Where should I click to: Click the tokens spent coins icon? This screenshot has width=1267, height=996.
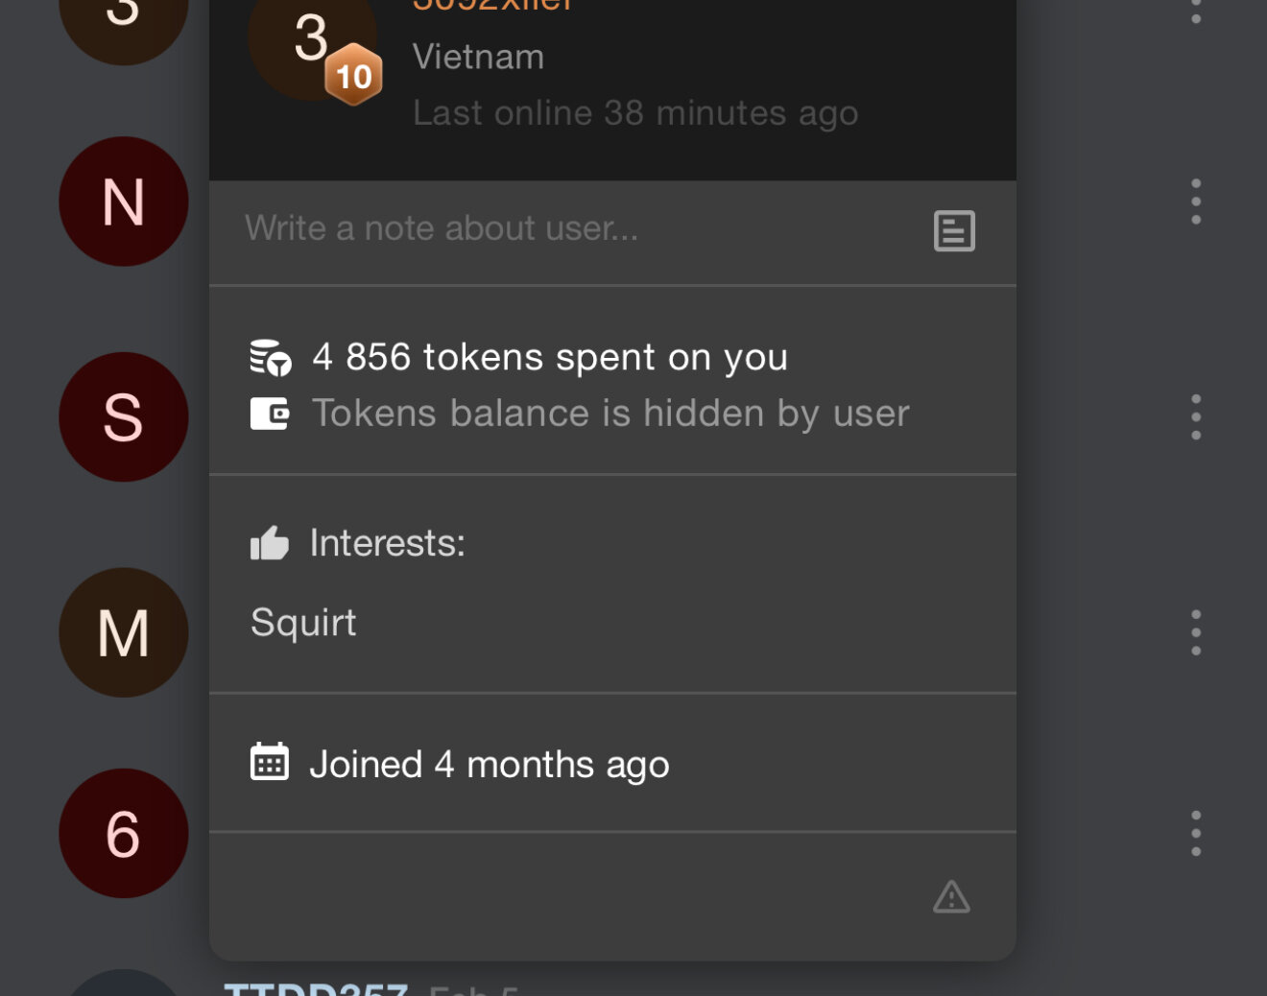[271, 357]
